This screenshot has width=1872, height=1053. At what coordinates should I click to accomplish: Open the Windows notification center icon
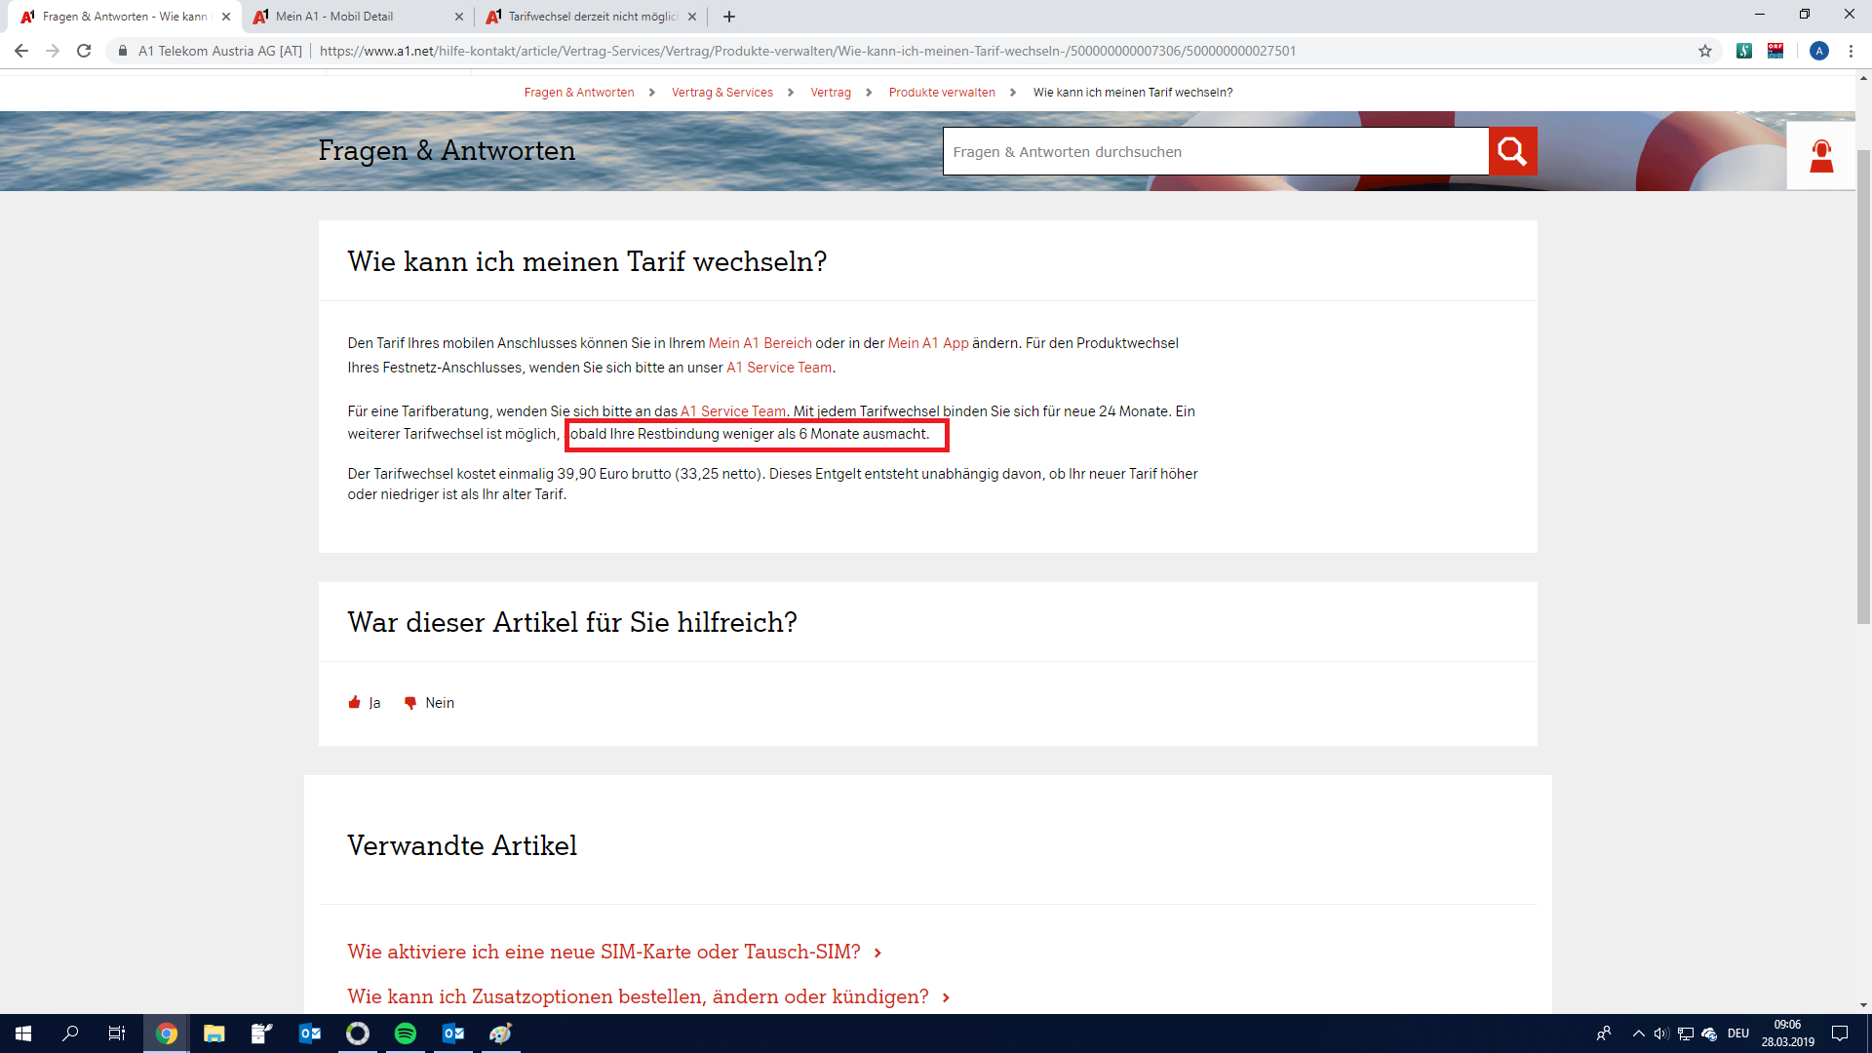point(1840,1033)
